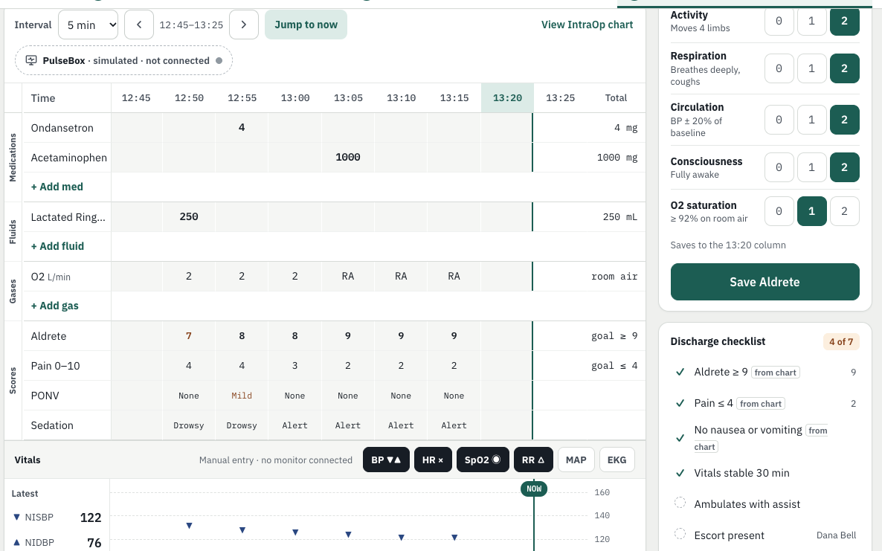Screen dimensions: 882x551
Task: Open View IntraOp chart link
Action: pos(588,25)
